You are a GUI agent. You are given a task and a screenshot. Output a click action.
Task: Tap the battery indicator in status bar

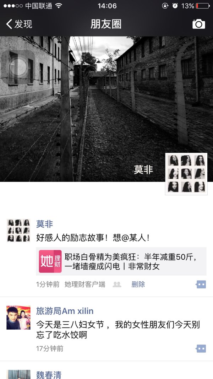point(203,6)
